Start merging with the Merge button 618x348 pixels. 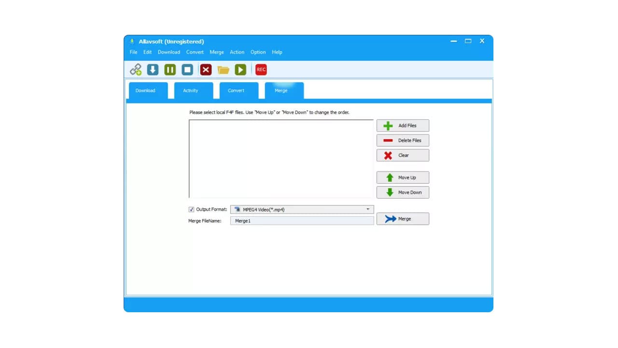[403, 218]
